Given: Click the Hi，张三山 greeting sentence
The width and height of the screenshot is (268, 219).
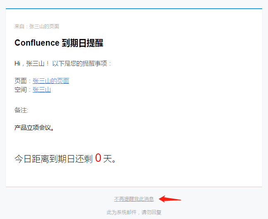Looking at the screenshot, I should (63, 63).
